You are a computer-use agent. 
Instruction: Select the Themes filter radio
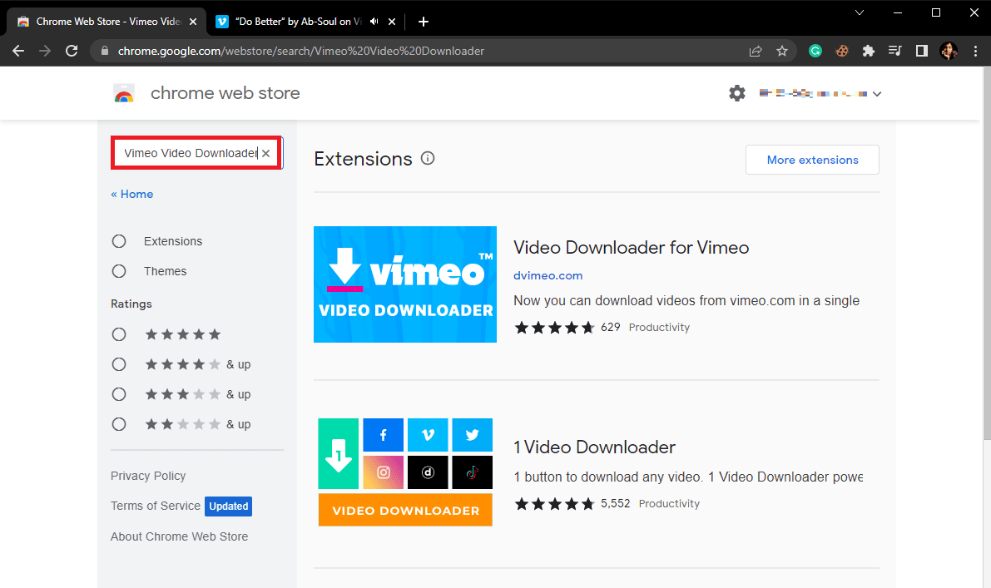[119, 271]
